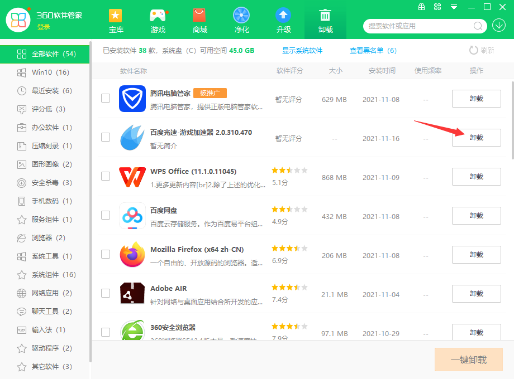514x379 pixels.
Task: Check the Adobe AIR checkbox
Action: 106,293
